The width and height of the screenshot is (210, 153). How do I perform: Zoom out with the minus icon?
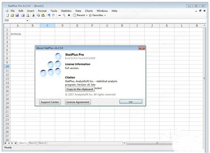[x=59, y=15]
